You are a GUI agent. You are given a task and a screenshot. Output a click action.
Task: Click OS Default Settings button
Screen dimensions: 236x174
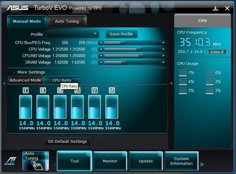[x=67, y=141]
